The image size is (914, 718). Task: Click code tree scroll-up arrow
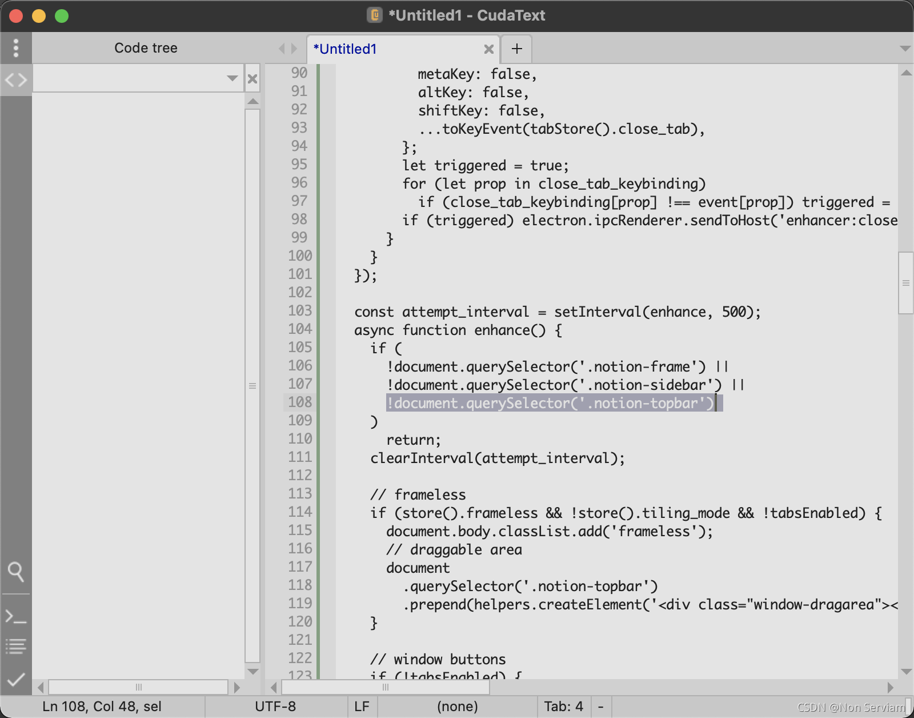pyautogui.click(x=252, y=101)
